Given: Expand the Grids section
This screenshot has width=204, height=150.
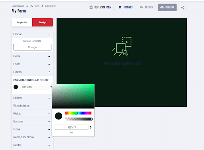Looking at the screenshot, I should (32, 56).
